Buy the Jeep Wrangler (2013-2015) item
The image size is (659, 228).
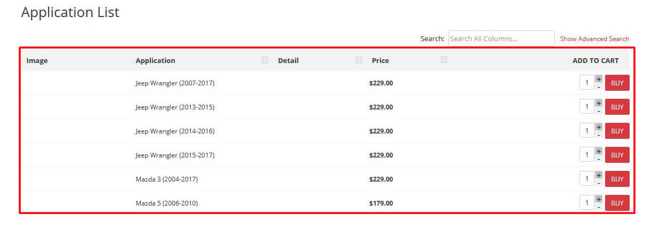[617, 107]
